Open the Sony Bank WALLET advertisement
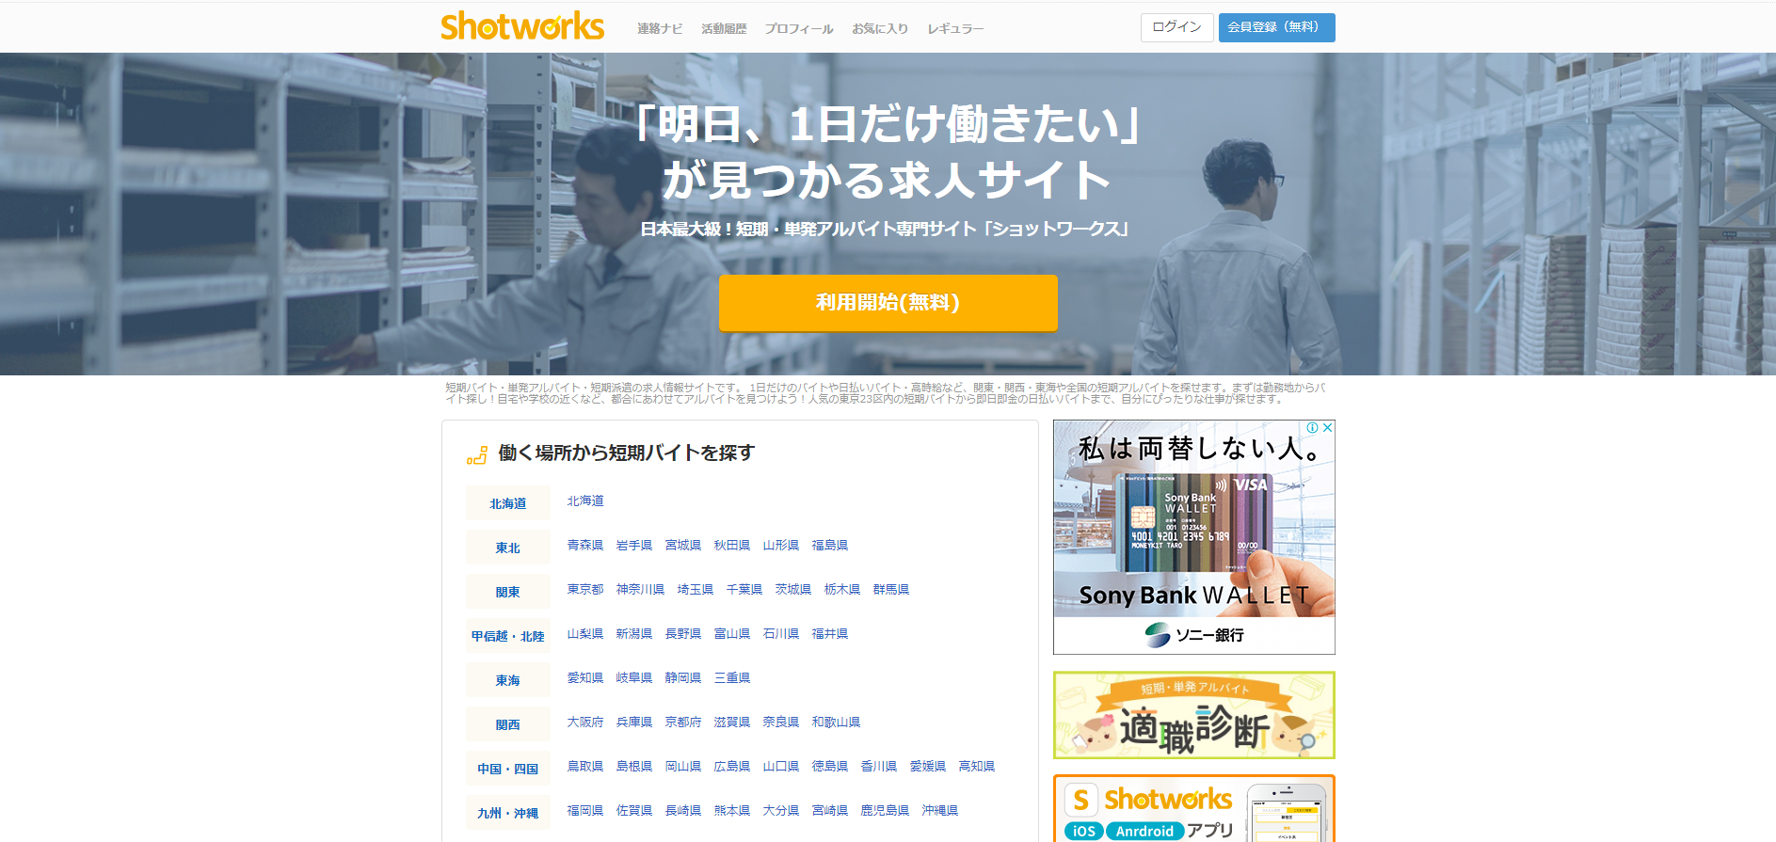 click(1194, 537)
